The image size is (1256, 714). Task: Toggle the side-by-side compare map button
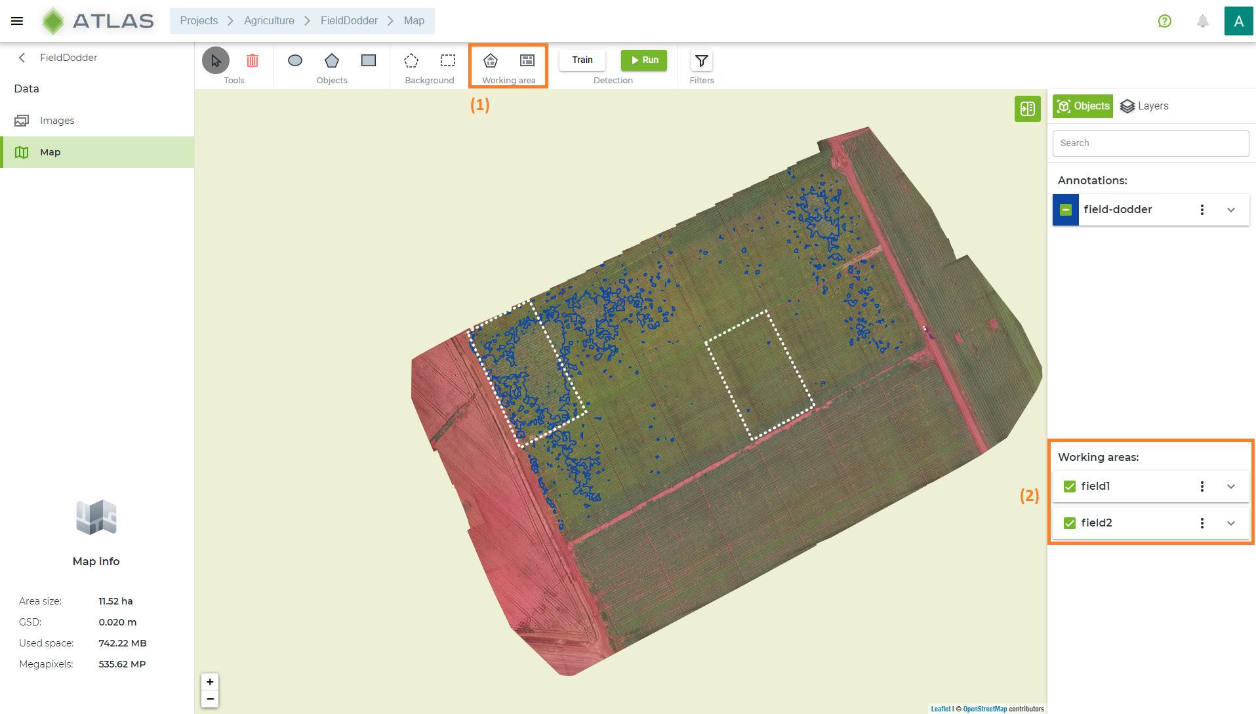(1028, 109)
